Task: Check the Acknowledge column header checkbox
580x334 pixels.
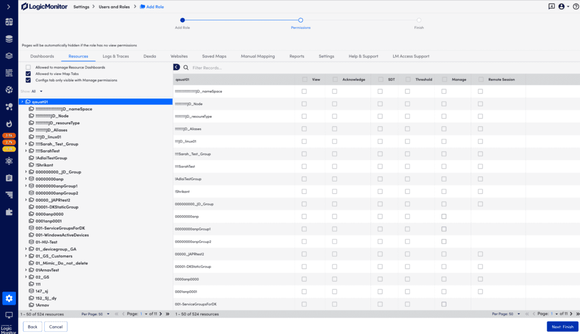Action: [x=335, y=79]
